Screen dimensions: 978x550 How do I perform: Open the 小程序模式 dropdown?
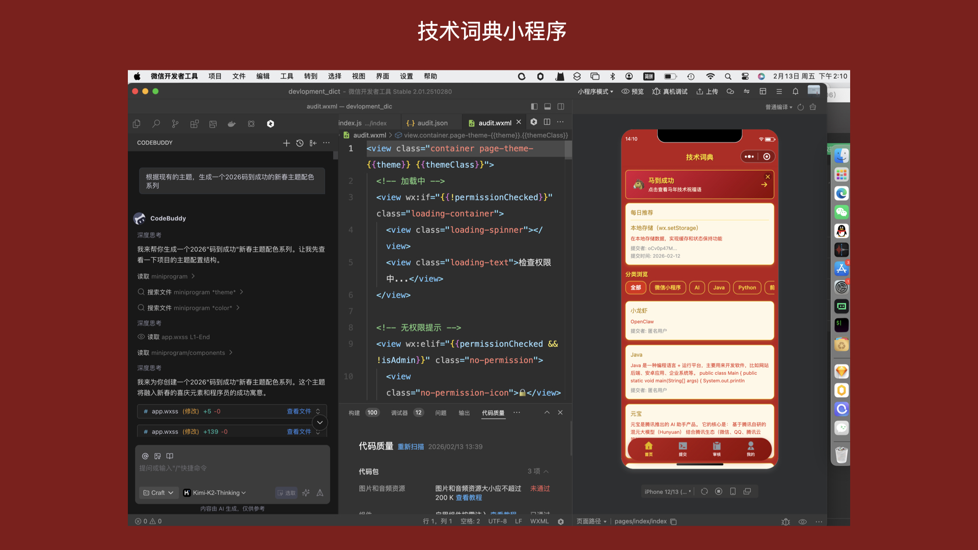(595, 92)
